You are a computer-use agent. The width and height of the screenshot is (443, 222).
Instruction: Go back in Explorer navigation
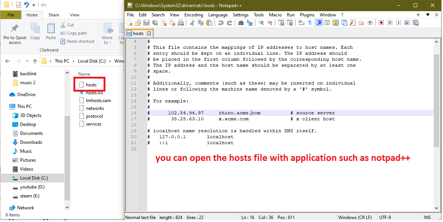click(x=7, y=61)
